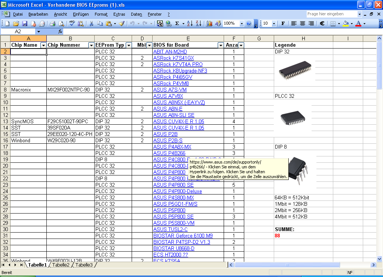Image resolution: width=383 pixels, height=277 pixels.
Task: Open EEProm Typ filter dropdown
Action: 129,45
